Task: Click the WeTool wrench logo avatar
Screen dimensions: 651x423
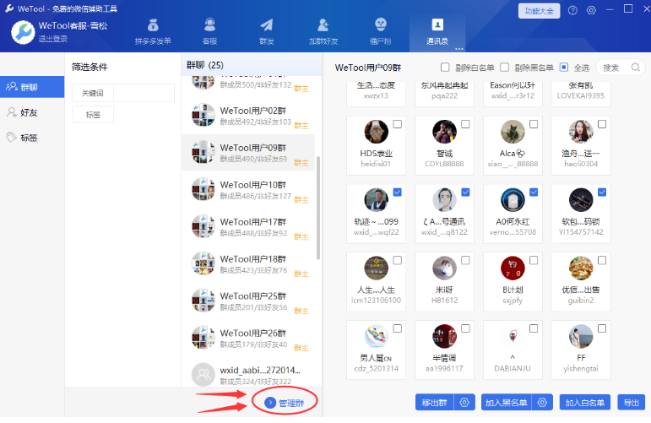Action: (x=23, y=32)
